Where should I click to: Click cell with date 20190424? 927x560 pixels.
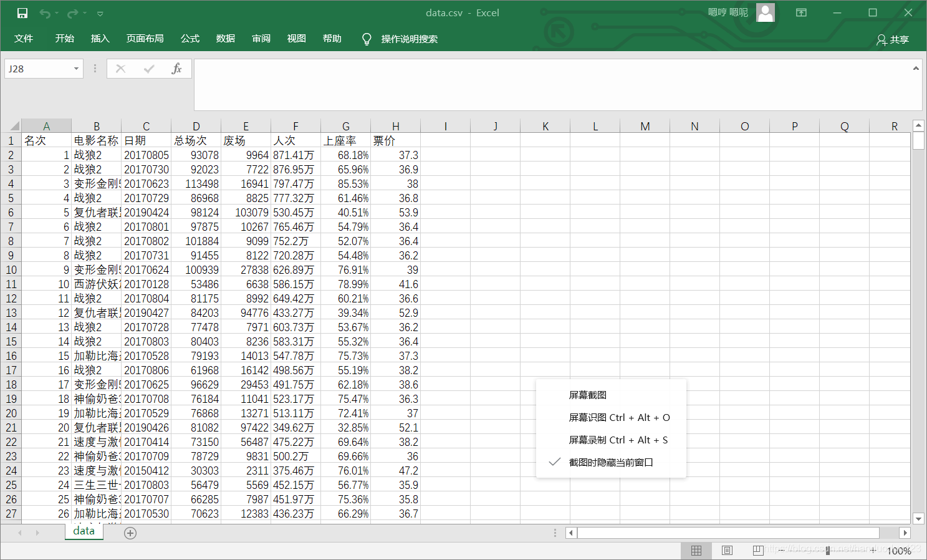tap(146, 213)
